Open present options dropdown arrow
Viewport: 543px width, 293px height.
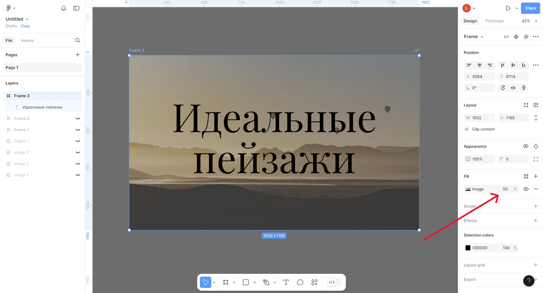(516, 8)
